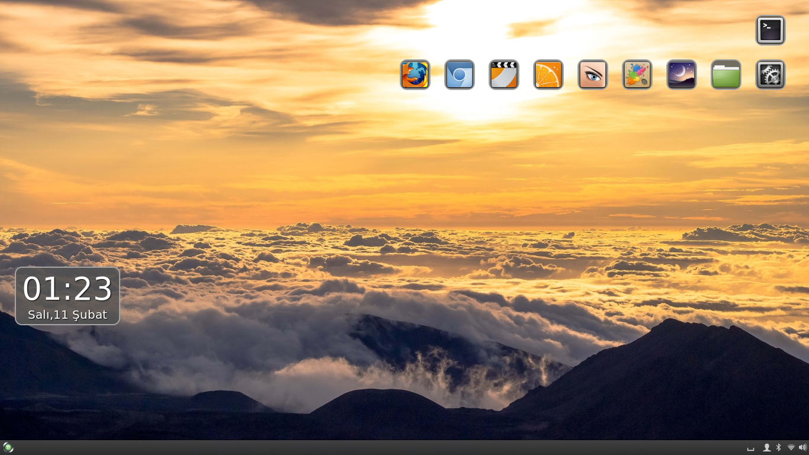Launch the night sky moon icon
This screenshot has height=455, width=809.
[682, 75]
